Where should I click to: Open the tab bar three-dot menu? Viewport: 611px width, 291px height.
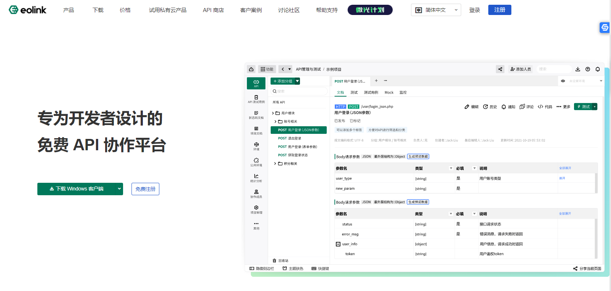click(385, 80)
